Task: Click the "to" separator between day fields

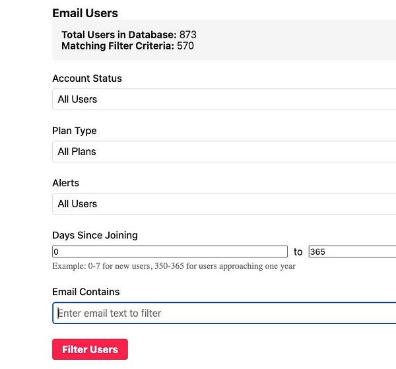Action: [298, 252]
